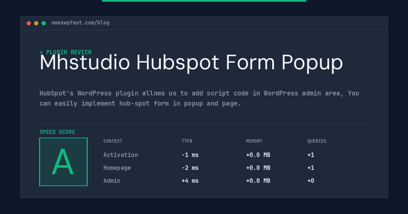Viewport: 408px width, 214px height.
Task: Click the green maximize dot
Action: pyautogui.click(x=44, y=23)
